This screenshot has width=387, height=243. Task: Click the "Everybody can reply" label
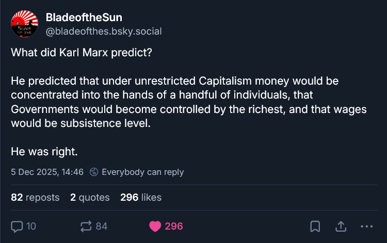coord(142,172)
